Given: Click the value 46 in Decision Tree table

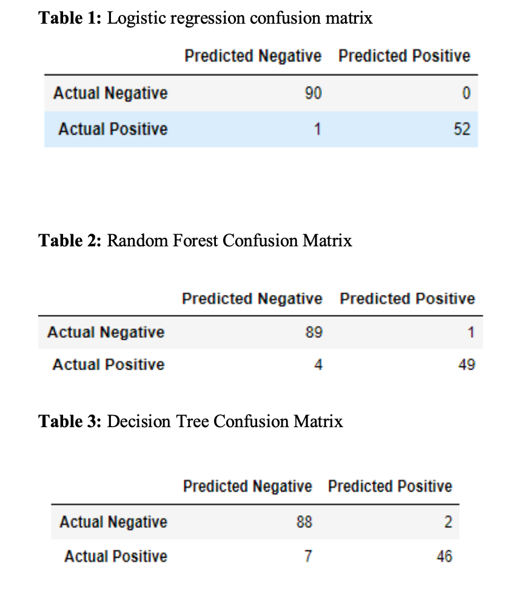Looking at the screenshot, I should [444, 556].
